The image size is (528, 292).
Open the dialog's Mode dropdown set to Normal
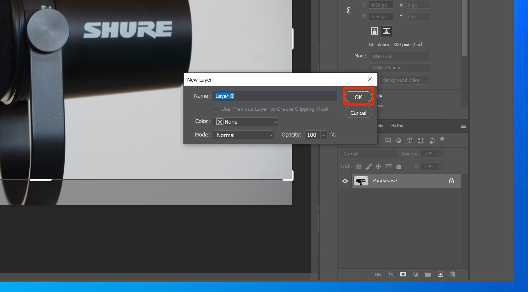click(243, 135)
